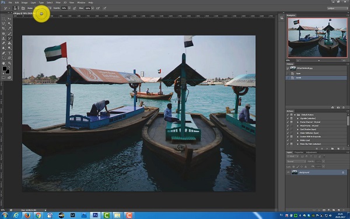The width and height of the screenshot is (350, 219).
Task: Select the Pen tool
Action: click(3, 53)
